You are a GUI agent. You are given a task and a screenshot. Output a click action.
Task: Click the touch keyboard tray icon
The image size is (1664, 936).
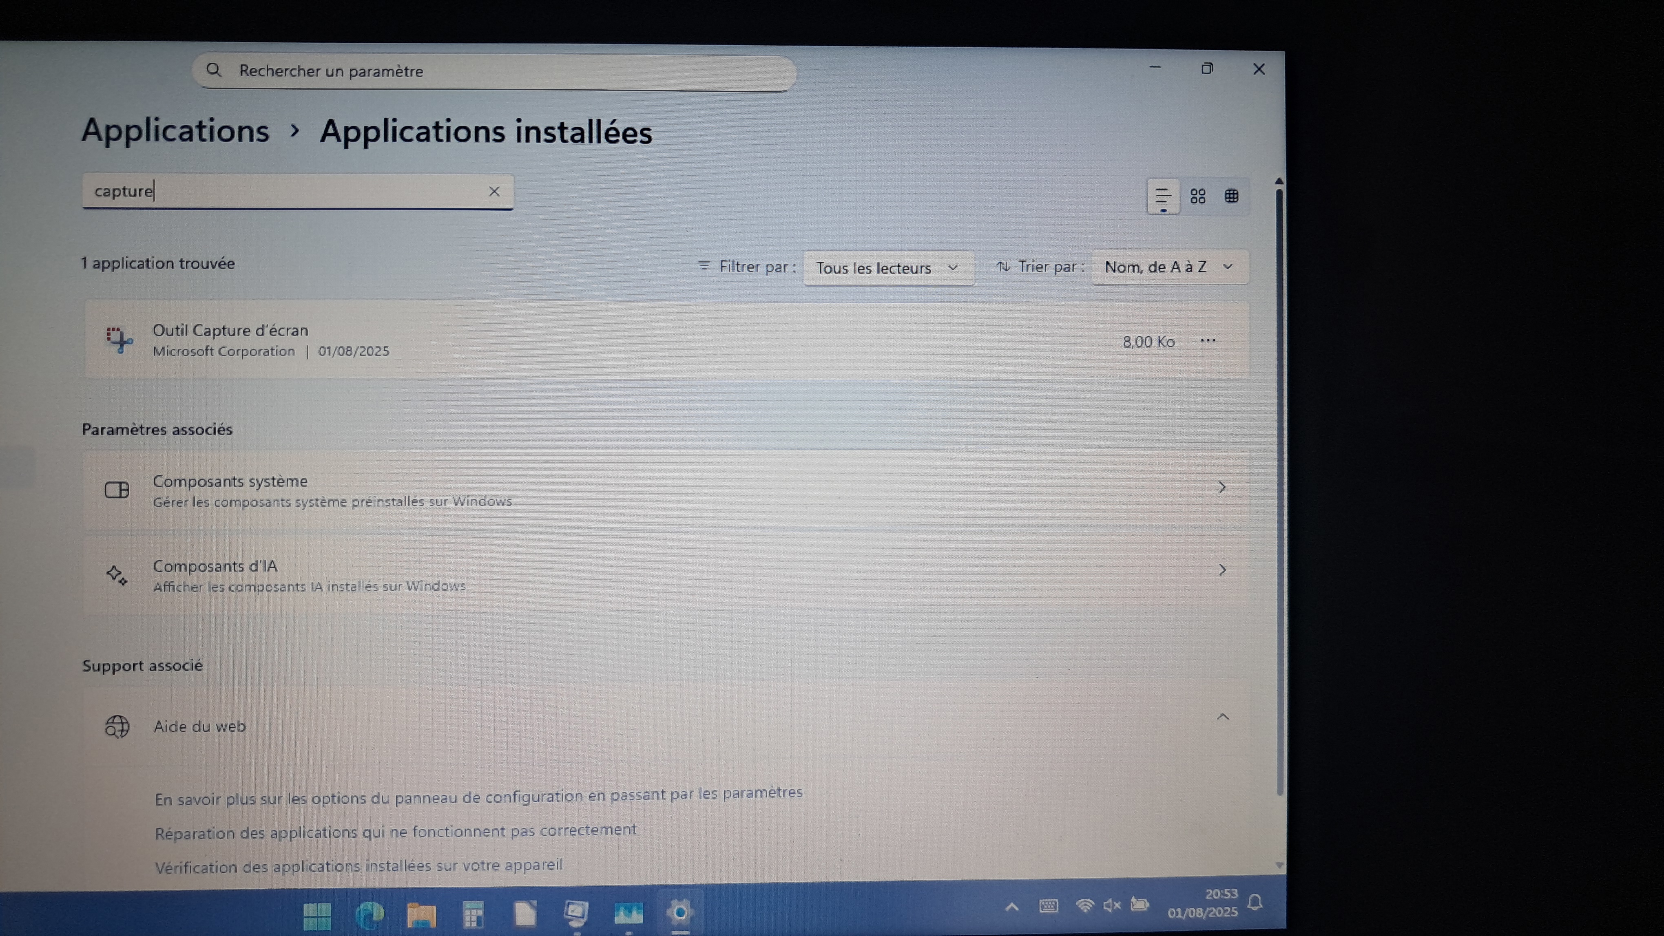pos(1049,906)
